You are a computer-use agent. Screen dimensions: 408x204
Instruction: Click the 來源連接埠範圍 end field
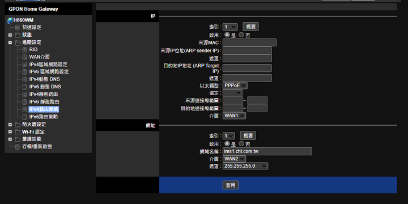(x=257, y=100)
